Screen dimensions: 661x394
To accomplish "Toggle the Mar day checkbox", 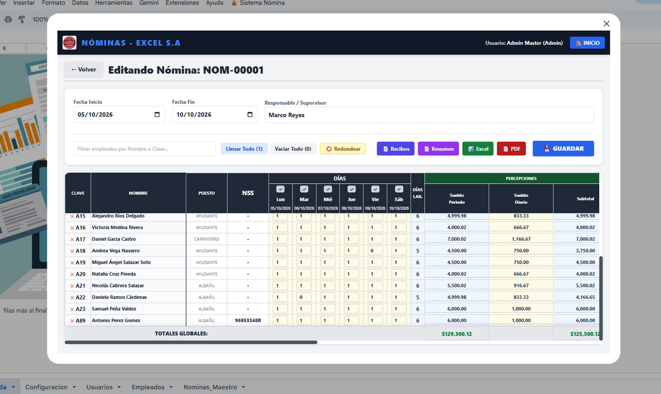I will coord(304,189).
